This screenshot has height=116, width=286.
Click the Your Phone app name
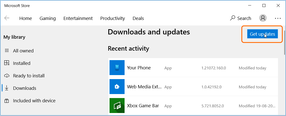tap(139, 68)
